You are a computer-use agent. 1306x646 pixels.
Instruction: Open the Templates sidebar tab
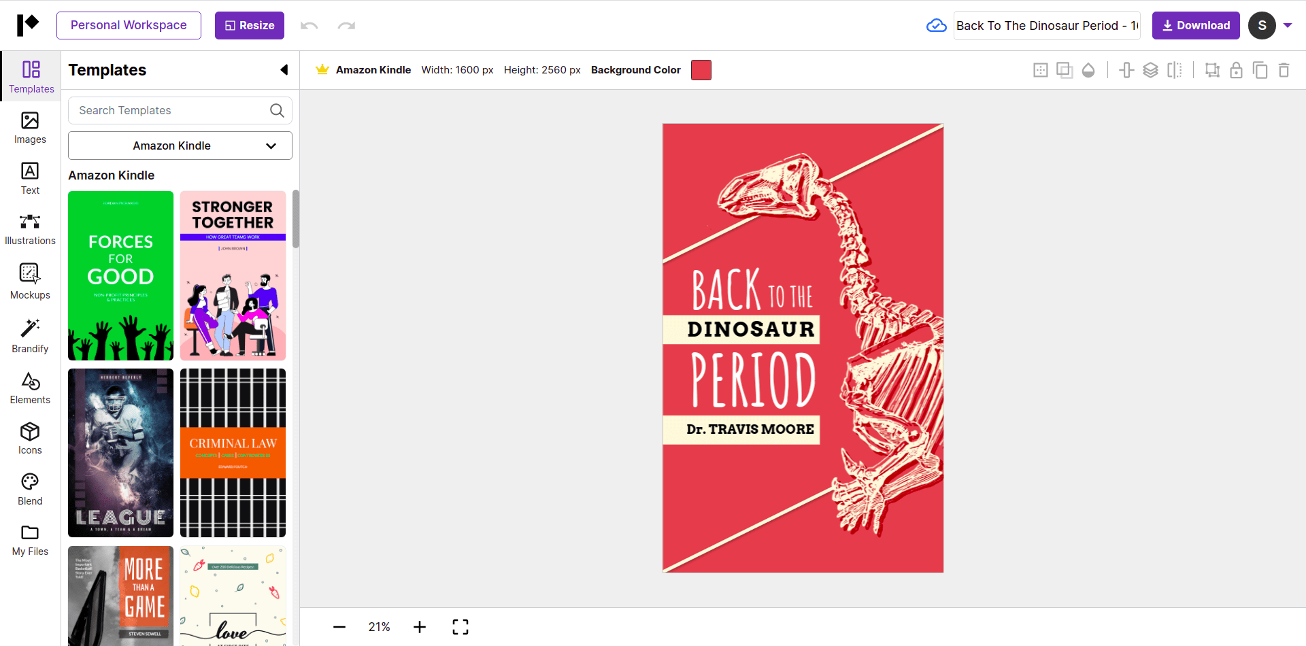tap(31, 76)
